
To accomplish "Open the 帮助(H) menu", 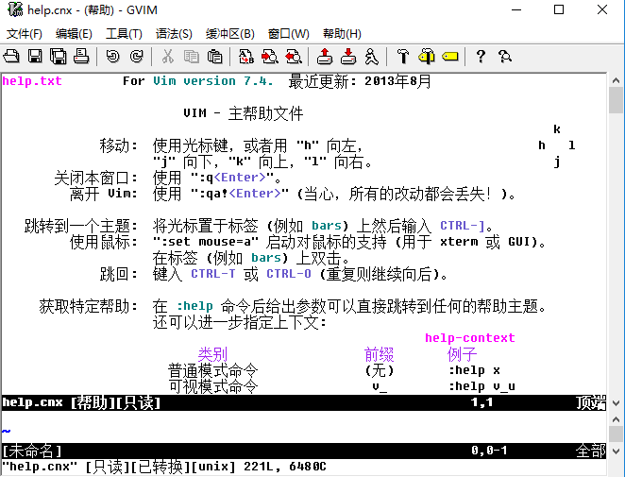I will pyautogui.click(x=342, y=33).
